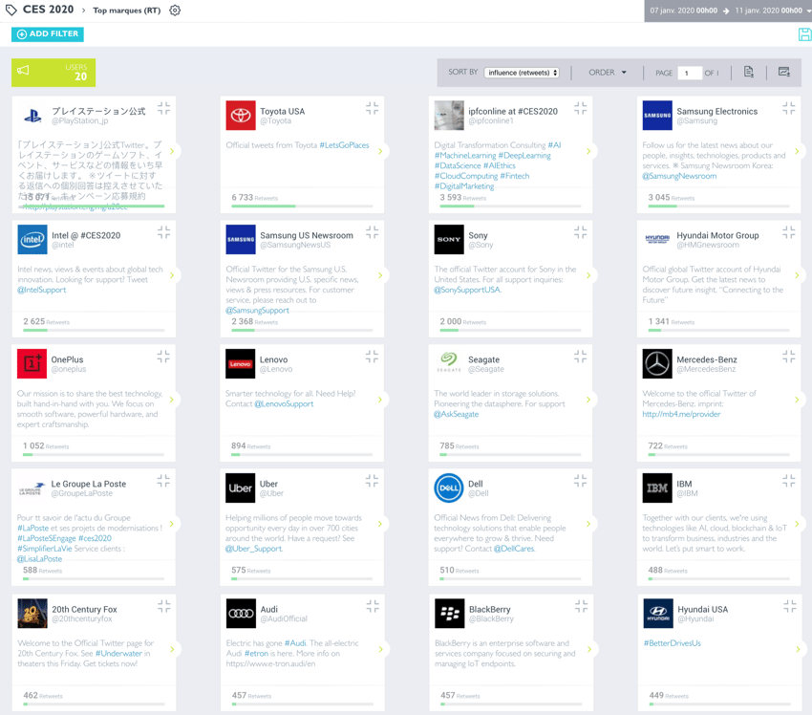Collapse the Intel @ #CES2020 card
812x715 pixels.
point(163,232)
